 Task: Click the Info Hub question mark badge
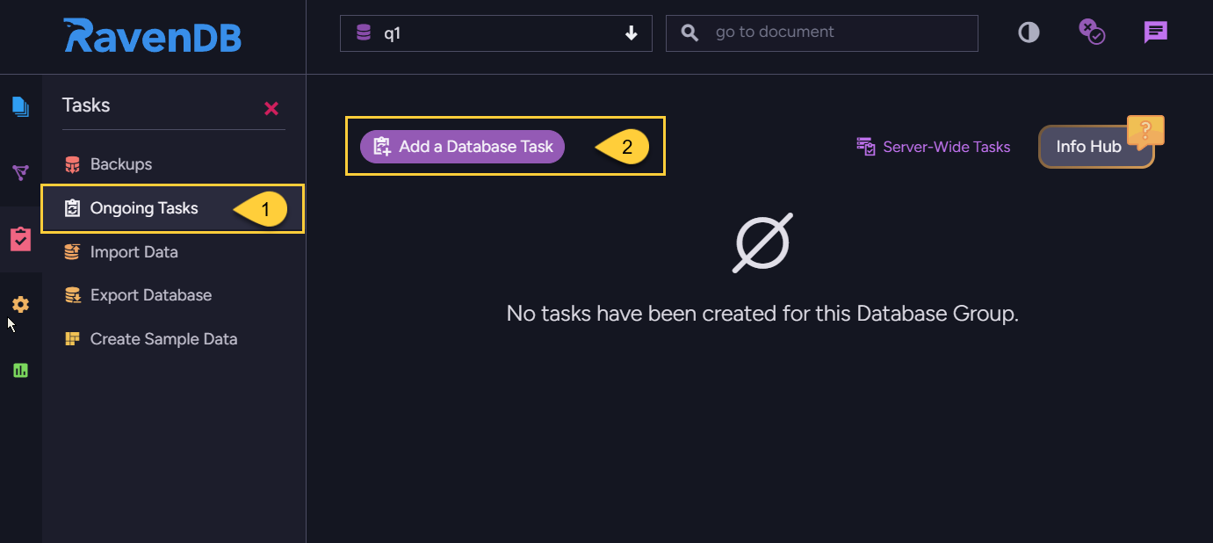click(x=1144, y=132)
